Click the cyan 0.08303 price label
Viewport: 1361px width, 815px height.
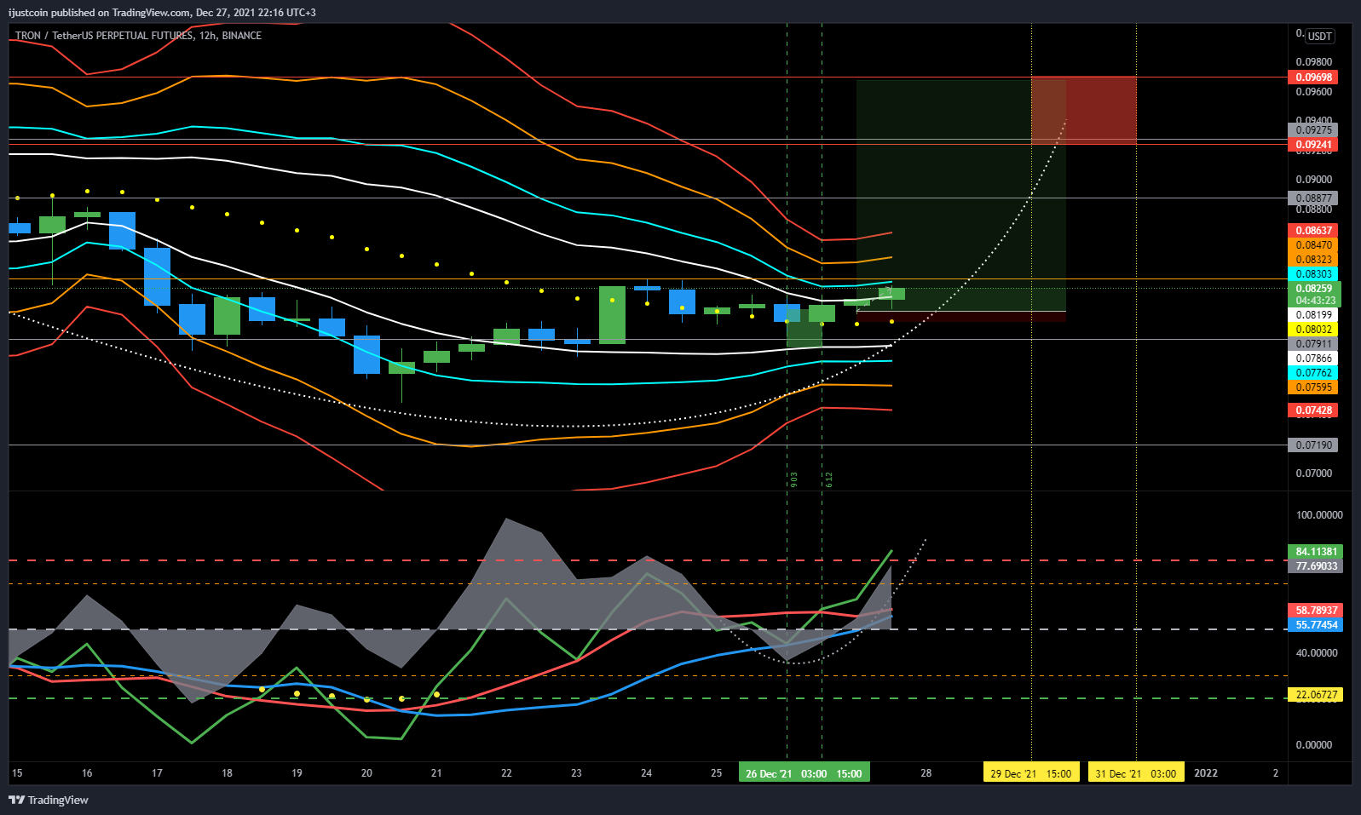click(x=1313, y=274)
